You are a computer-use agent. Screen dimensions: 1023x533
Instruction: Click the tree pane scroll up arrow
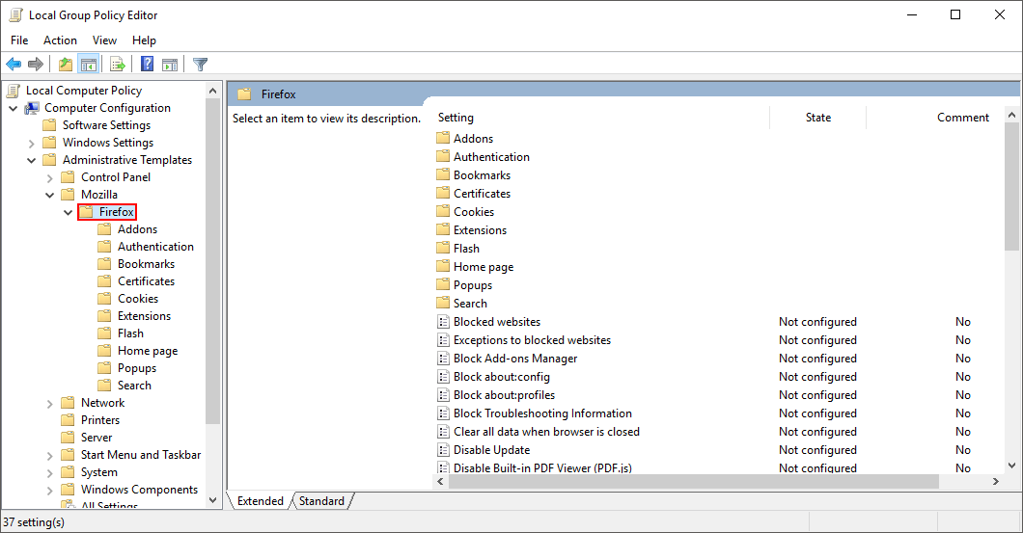212,90
